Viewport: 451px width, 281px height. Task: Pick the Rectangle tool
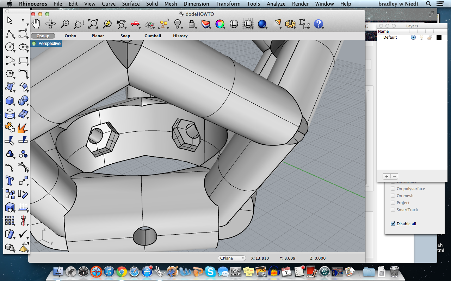(x=23, y=60)
